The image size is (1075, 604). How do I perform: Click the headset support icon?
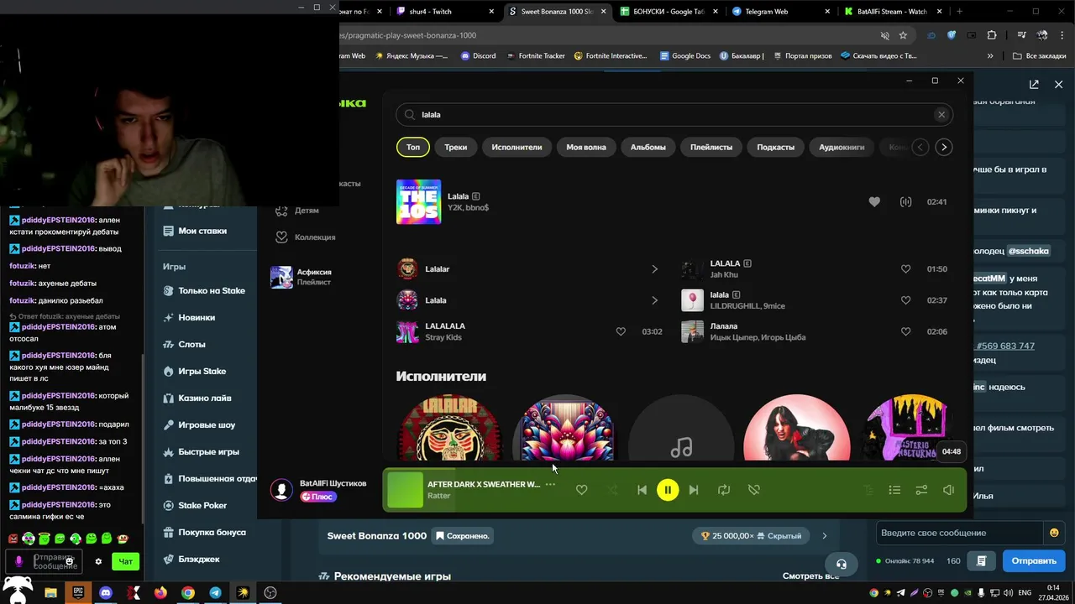pos(842,564)
